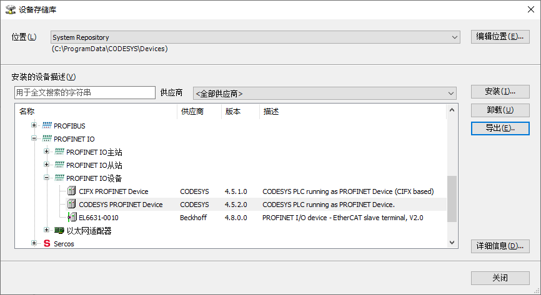Select the PROFINET IO从站 label
The width and height of the screenshot is (541, 295).
pyautogui.click(x=94, y=165)
